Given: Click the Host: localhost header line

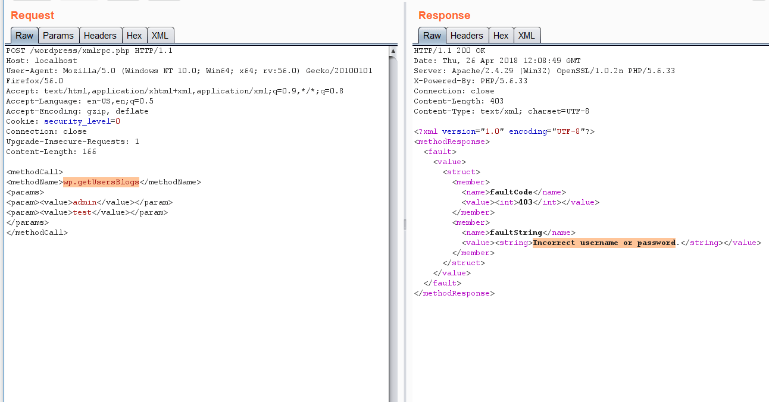Looking at the screenshot, I should click(x=42, y=61).
